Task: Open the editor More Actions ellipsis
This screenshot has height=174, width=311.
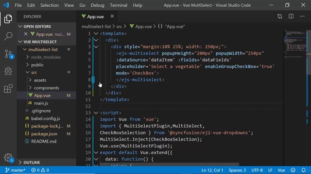Action: pos(302,16)
